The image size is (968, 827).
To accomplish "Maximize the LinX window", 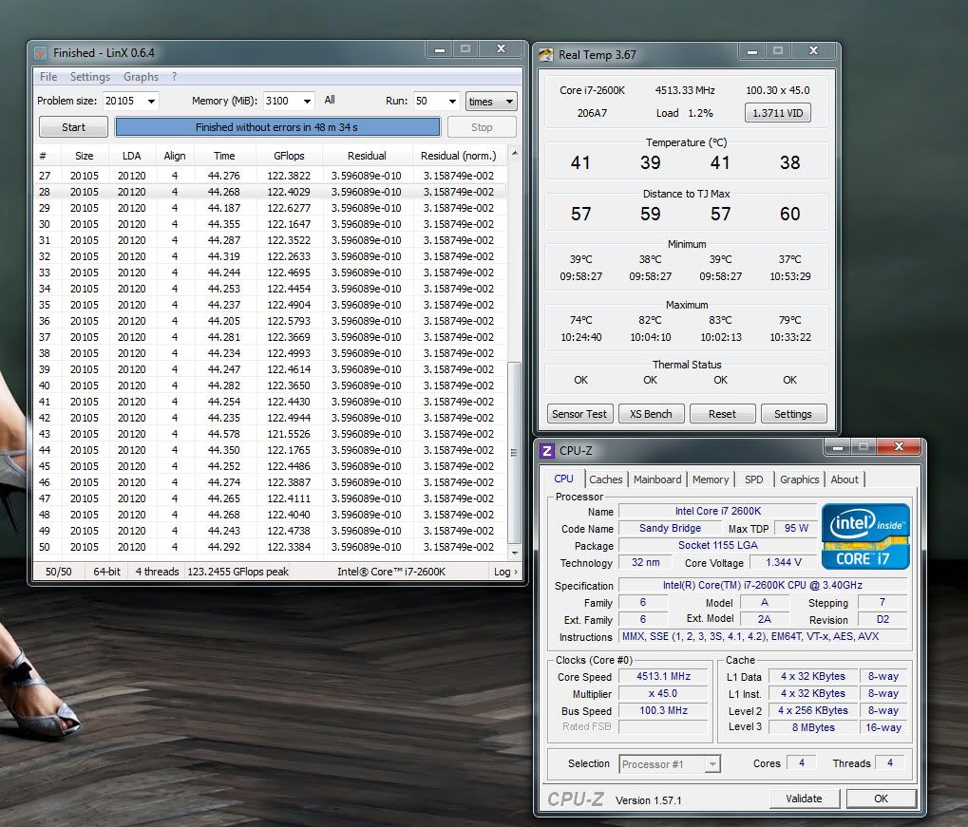I will click(x=465, y=49).
